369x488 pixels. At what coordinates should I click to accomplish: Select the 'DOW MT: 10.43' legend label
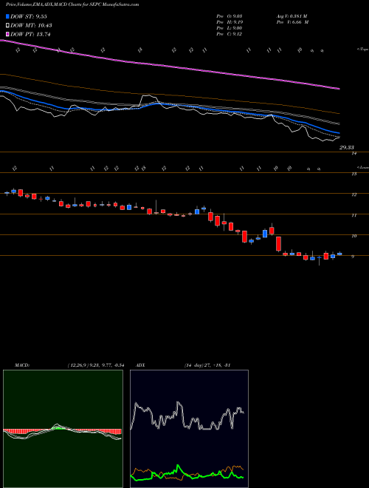(31, 26)
